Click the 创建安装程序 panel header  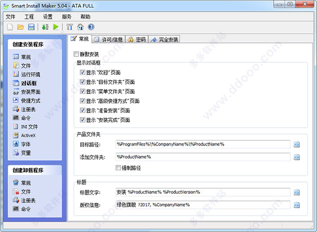point(35,44)
